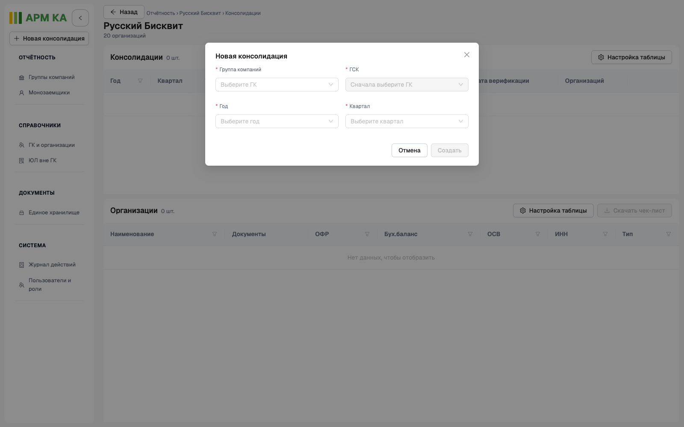Close the Новая консолидация dialog
Image resolution: width=684 pixels, height=427 pixels.
click(467, 55)
